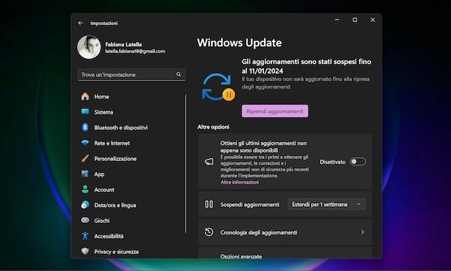Open Sistema settings section
Image resolution: width=451 pixels, height=271 pixels.
[104, 112]
